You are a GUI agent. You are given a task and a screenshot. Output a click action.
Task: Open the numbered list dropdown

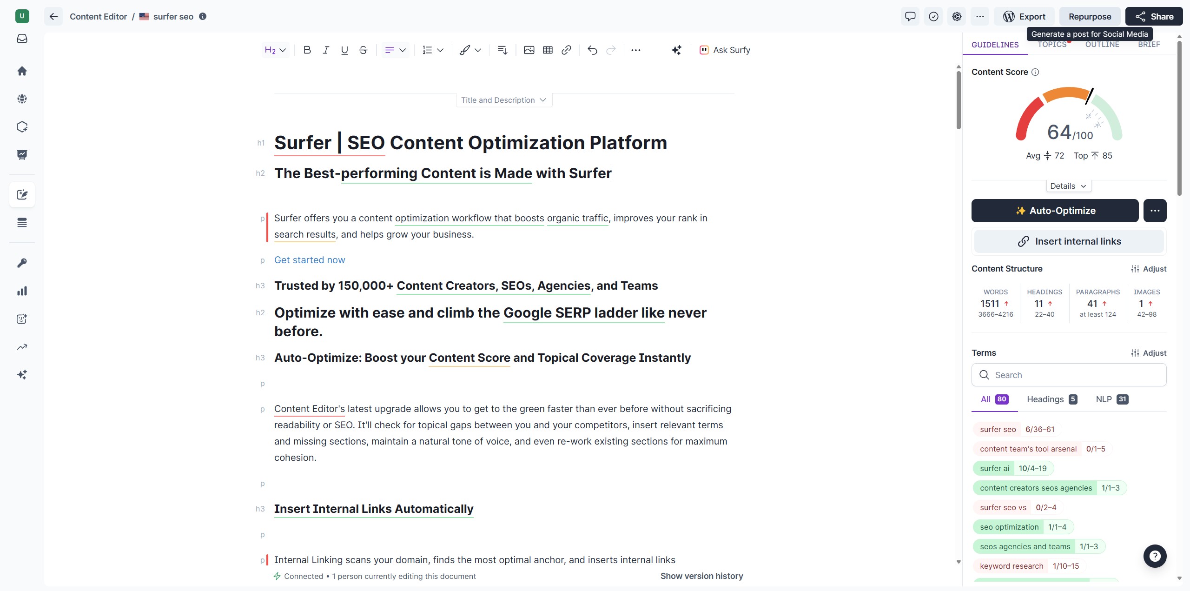(x=433, y=50)
